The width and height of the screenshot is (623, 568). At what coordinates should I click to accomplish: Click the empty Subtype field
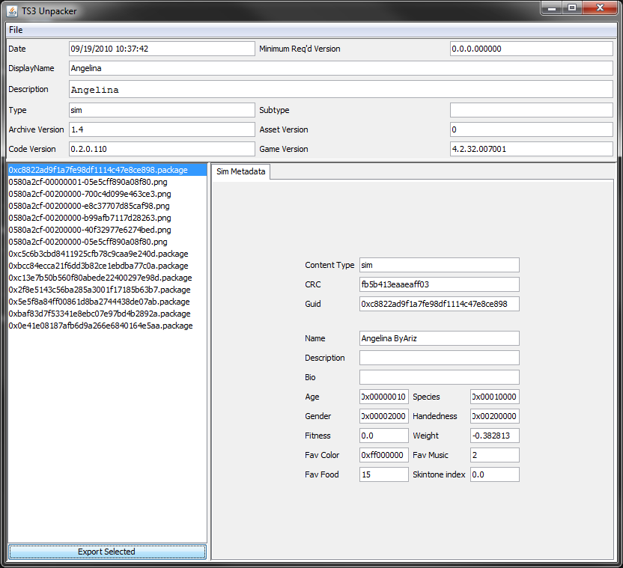[x=531, y=110]
